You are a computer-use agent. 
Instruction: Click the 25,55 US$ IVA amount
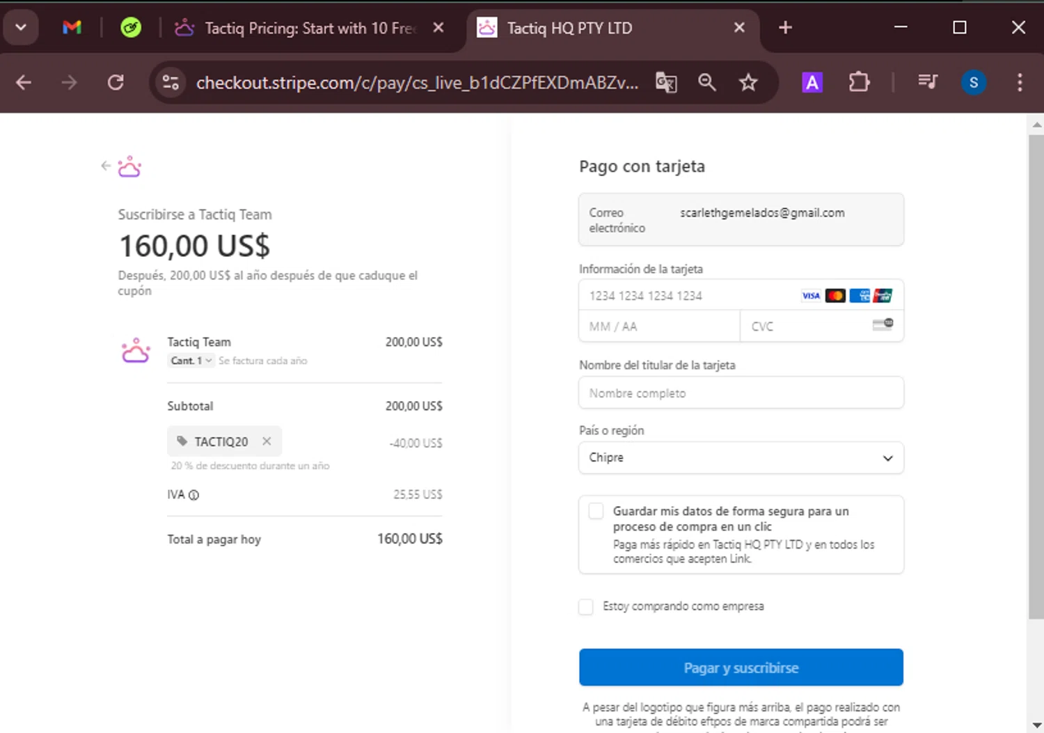(x=418, y=494)
